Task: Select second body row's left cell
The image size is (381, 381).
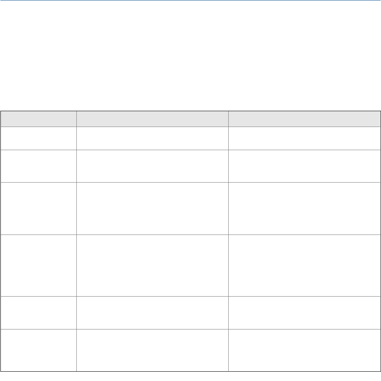Action: tap(38, 166)
